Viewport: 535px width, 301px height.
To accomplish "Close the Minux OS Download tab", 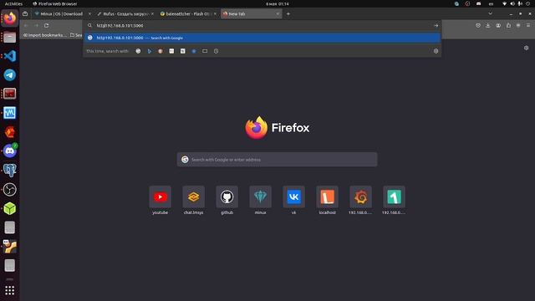I will pos(89,14).
